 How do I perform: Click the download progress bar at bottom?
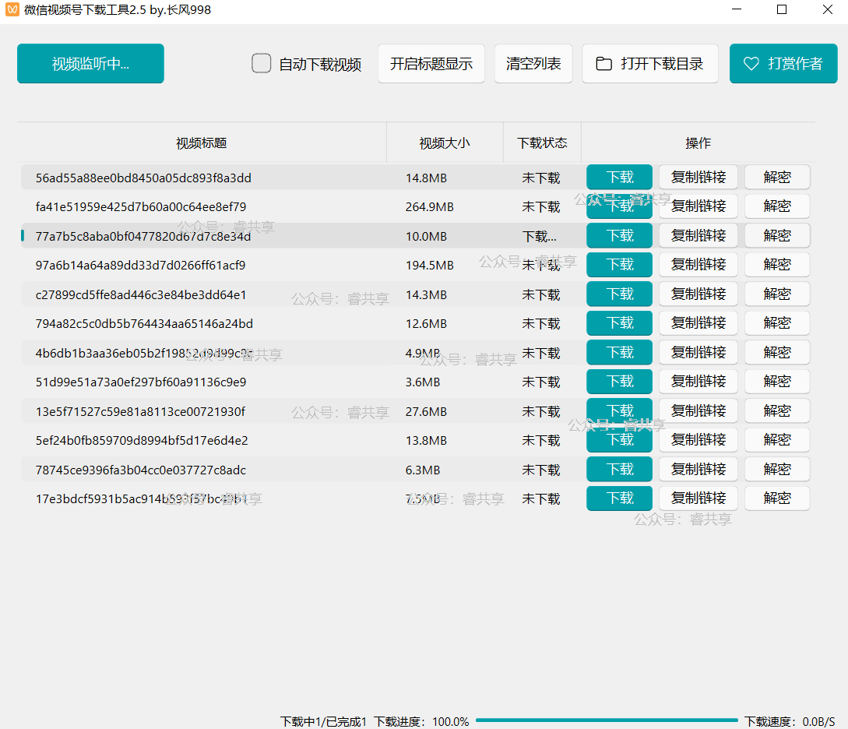[606, 721]
